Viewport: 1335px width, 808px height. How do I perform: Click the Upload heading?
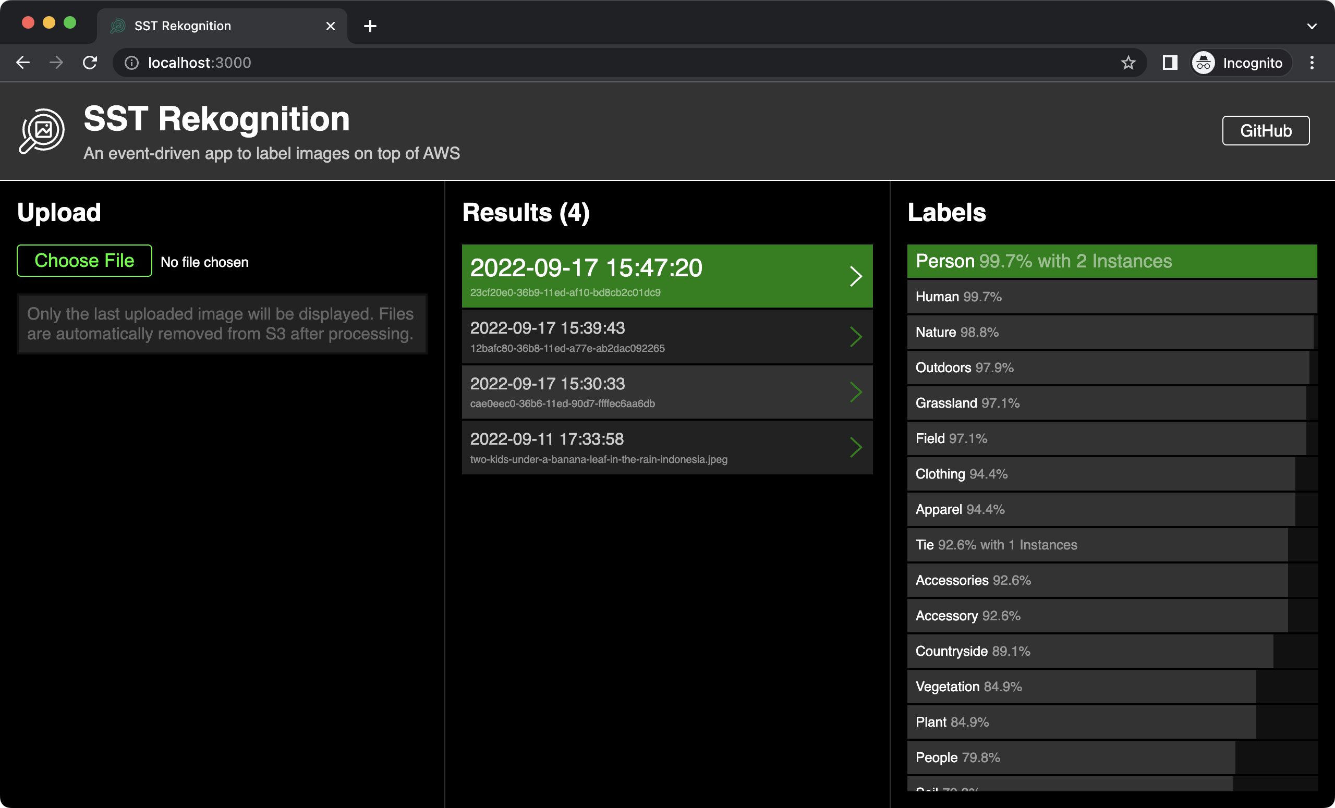pyautogui.click(x=59, y=213)
